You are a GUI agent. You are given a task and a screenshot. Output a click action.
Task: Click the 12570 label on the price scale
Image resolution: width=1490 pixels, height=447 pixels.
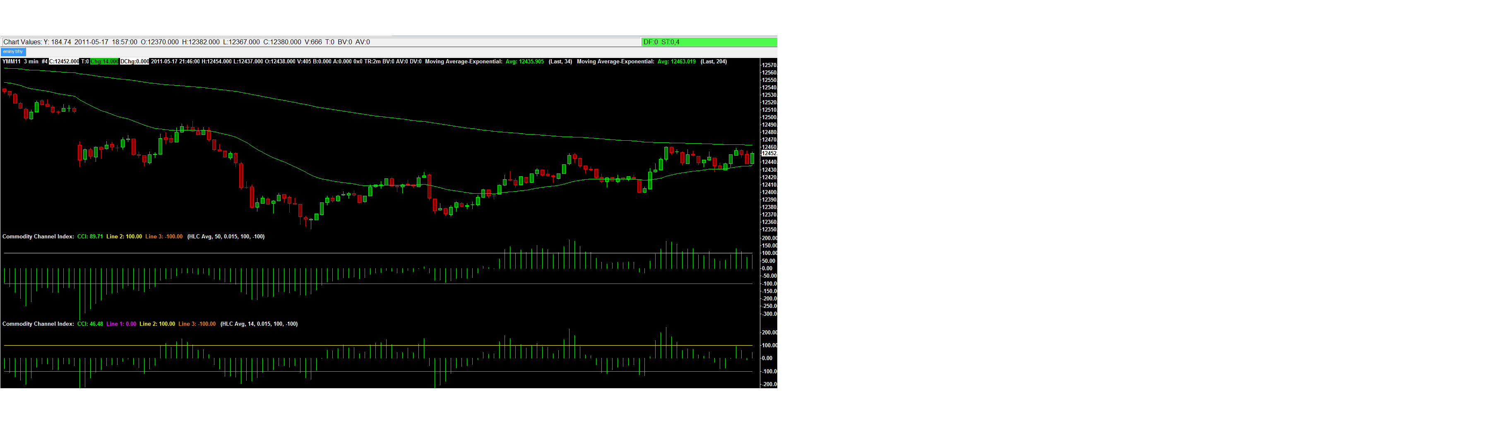click(769, 65)
